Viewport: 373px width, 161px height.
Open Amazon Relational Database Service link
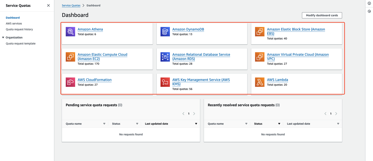(x=201, y=57)
